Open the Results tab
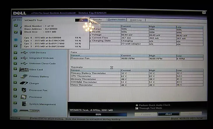Image resolution: width=213 pixels, height=129 pixels. tap(97, 19)
